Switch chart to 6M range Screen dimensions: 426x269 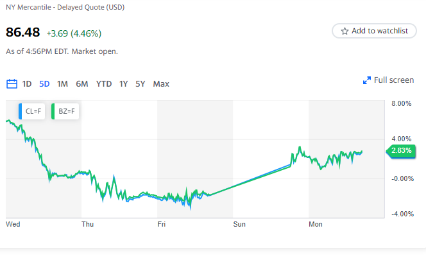tap(82, 83)
